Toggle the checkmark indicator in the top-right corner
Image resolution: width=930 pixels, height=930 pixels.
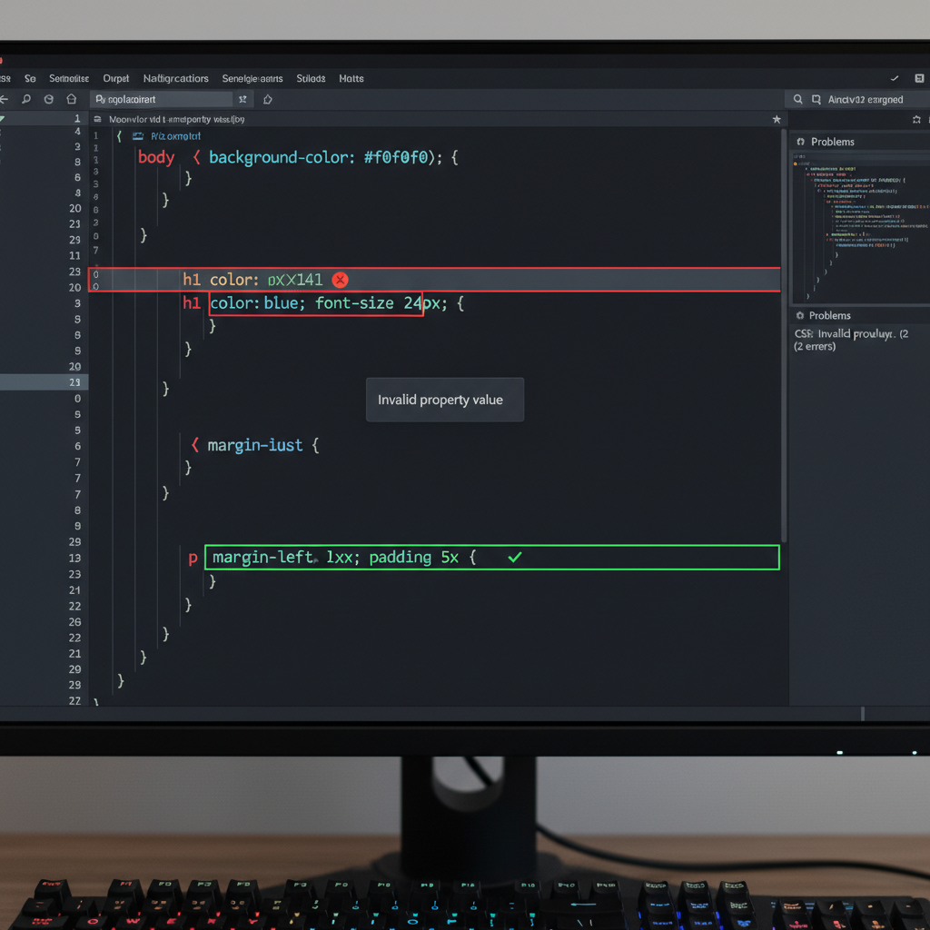pyautogui.click(x=895, y=78)
